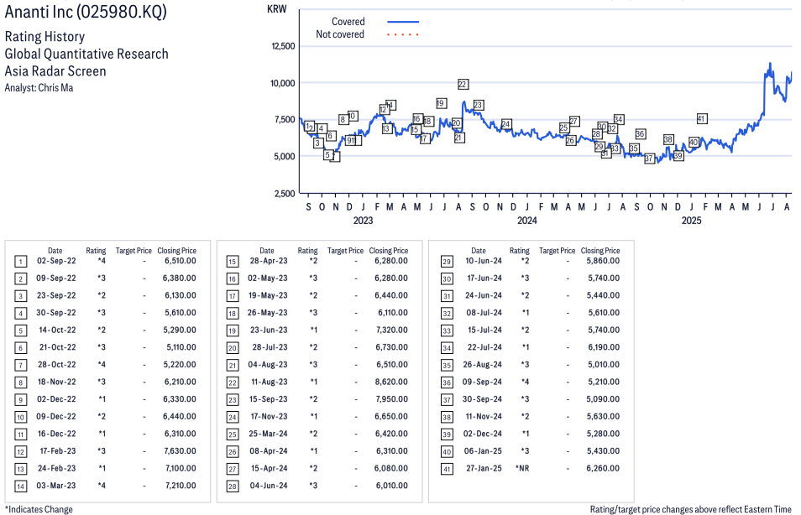Click rating marker 8 on the chart
Image resolution: width=801 pixels, height=515 pixels.
[x=343, y=119]
